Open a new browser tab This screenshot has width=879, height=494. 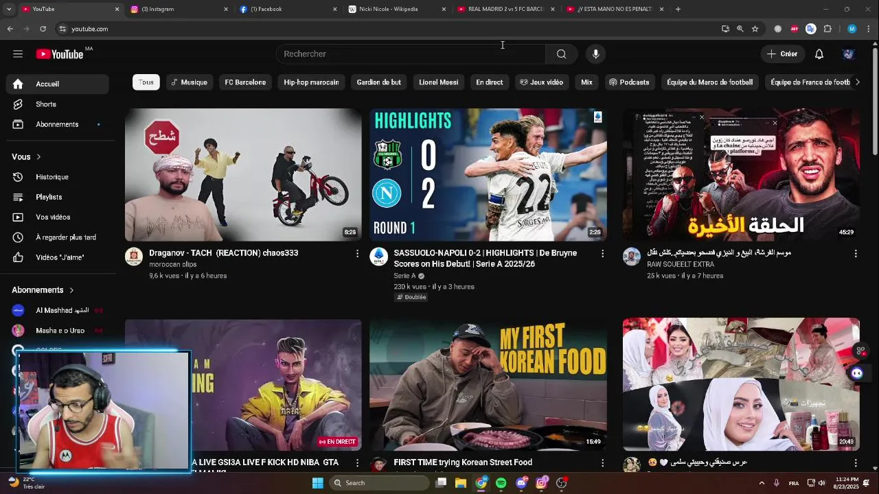[x=678, y=9]
